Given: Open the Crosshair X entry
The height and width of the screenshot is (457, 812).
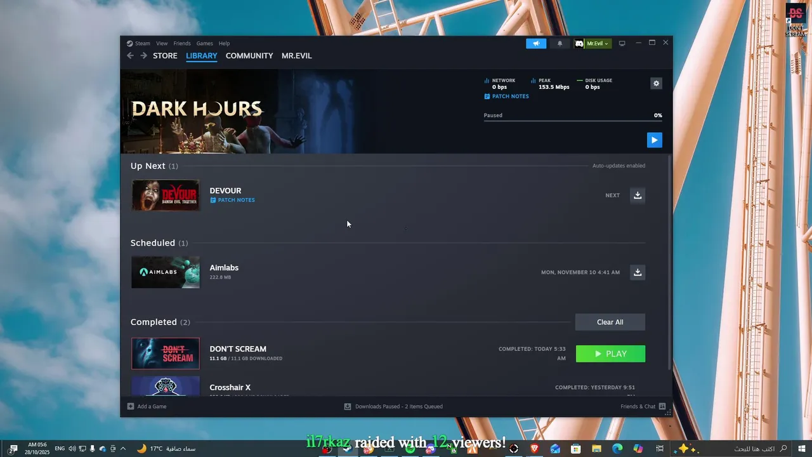Looking at the screenshot, I should point(388,387).
